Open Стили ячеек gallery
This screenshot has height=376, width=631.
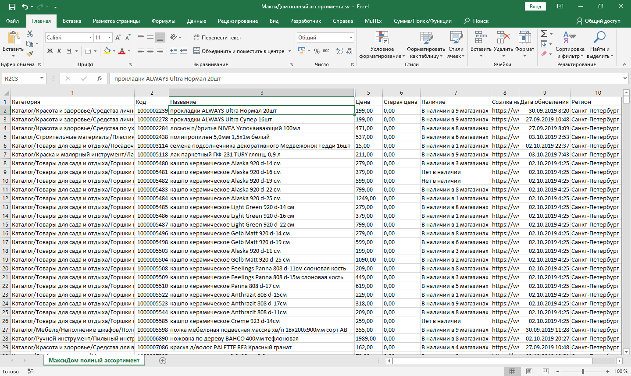[456, 45]
